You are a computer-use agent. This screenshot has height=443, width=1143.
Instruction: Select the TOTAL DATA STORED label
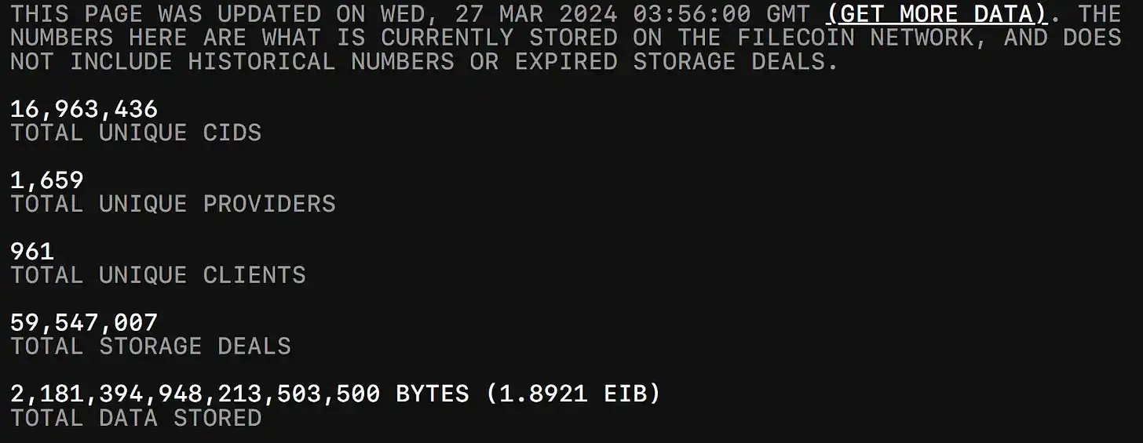click(x=136, y=418)
